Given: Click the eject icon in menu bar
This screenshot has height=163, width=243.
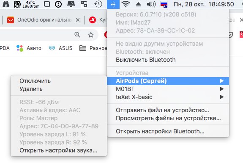Looking at the screenshot, I should [138, 4].
